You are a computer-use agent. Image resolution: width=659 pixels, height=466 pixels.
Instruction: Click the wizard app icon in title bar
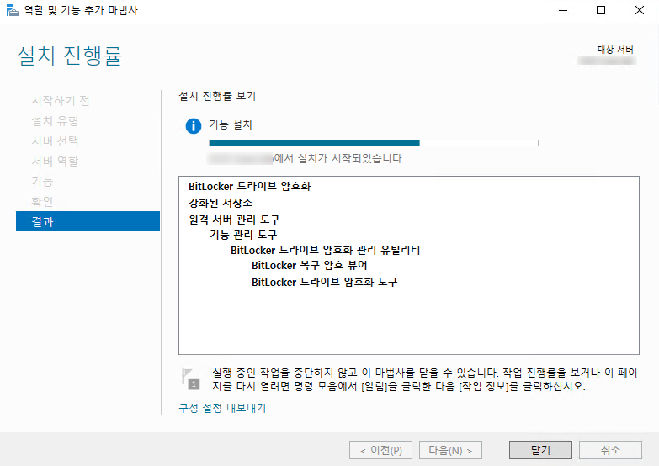click(x=13, y=10)
